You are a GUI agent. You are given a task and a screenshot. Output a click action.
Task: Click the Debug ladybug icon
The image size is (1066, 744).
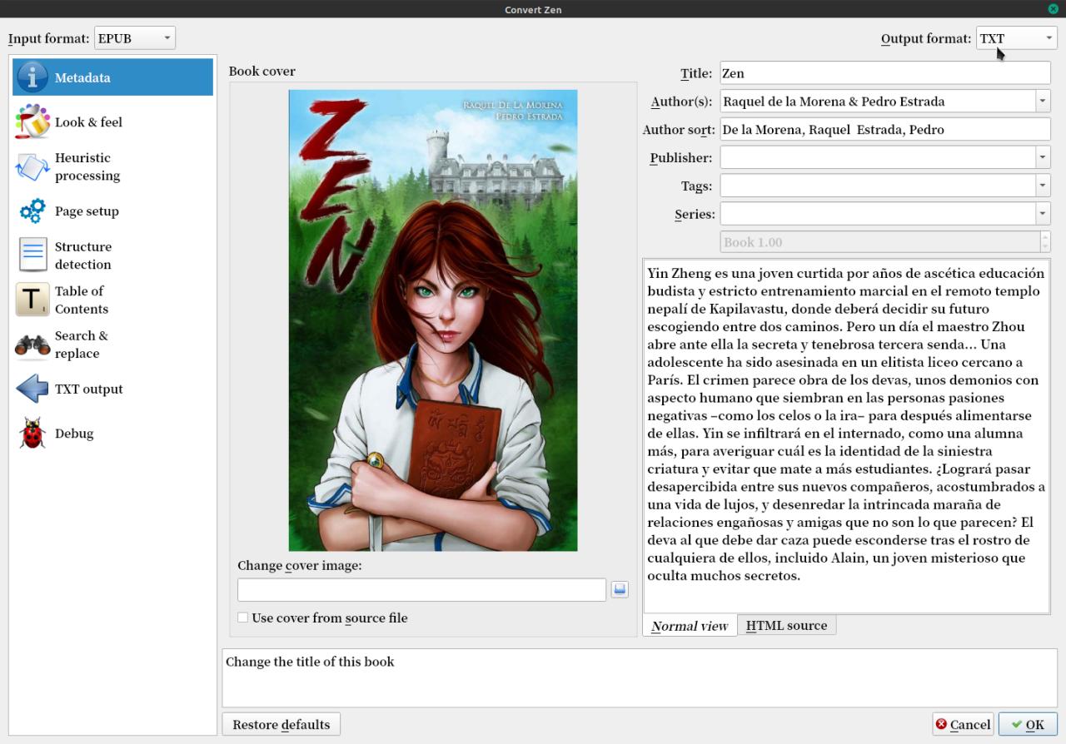[32, 433]
